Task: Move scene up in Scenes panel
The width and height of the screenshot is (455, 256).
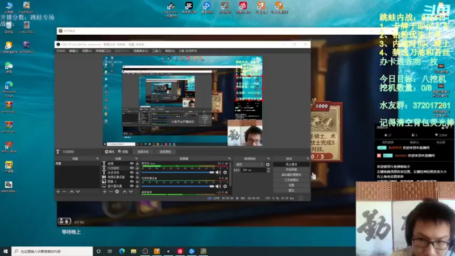Action: (72, 192)
